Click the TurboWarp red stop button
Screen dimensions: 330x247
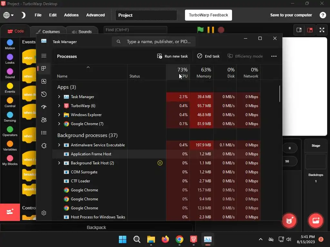tap(221, 30)
